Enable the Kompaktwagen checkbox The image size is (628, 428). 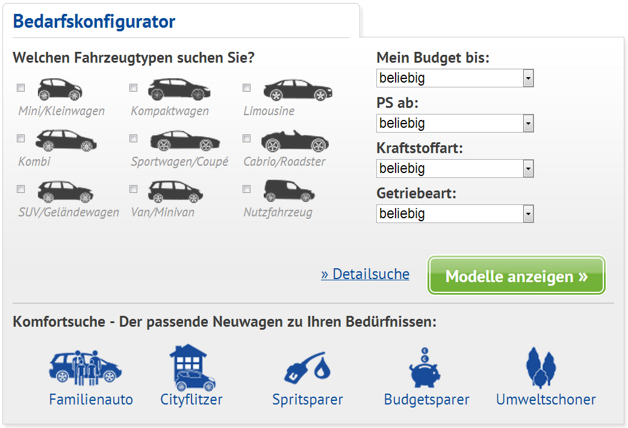[134, 88]
